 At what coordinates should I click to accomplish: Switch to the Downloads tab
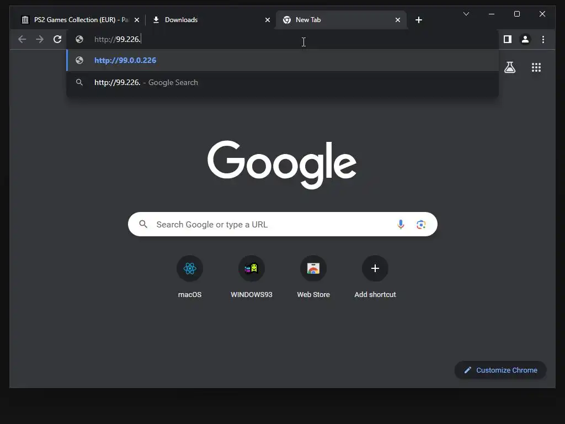(x=211, y=20)
